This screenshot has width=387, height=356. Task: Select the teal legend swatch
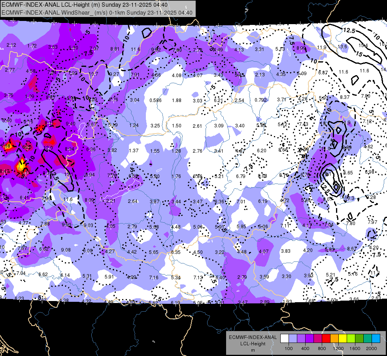(368, 339)
